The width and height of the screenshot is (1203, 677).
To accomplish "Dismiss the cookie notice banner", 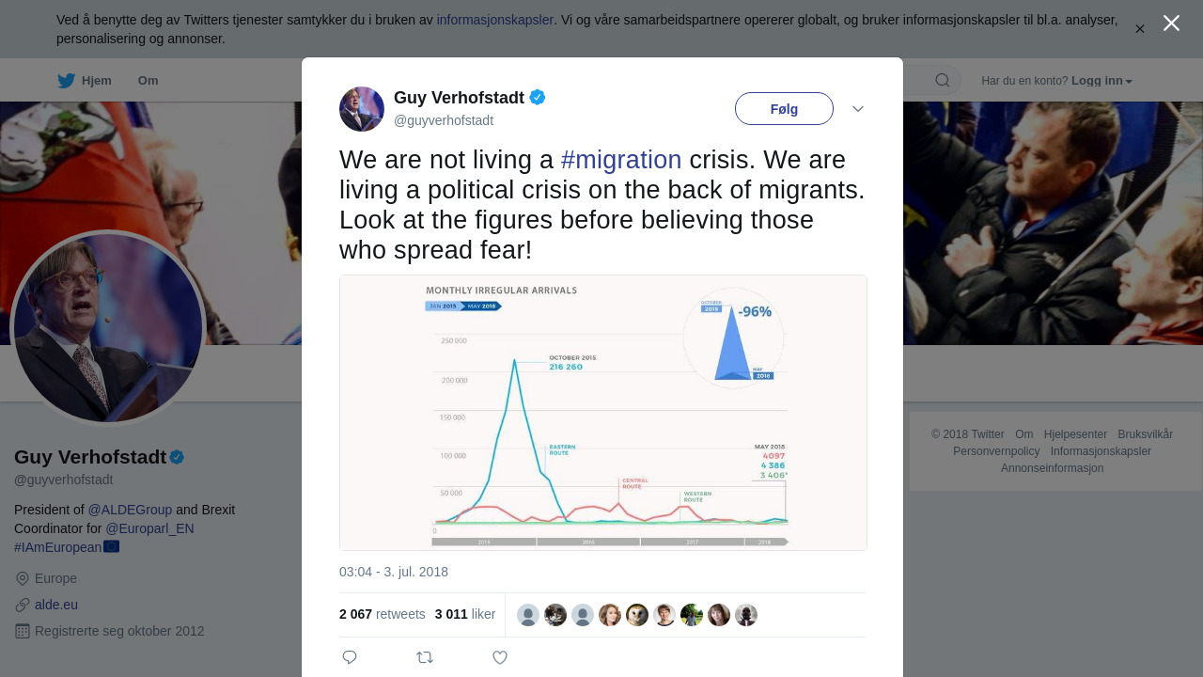I will [1140, 29].
